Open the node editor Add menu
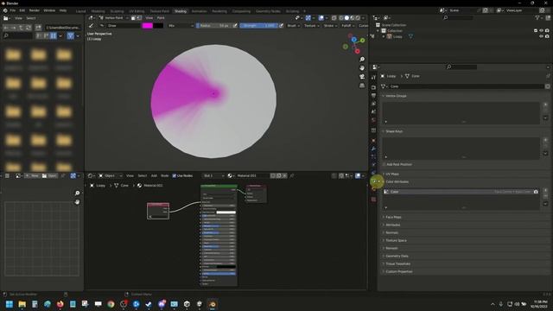Image resolution: width=553 pixels, height=311 pixels. click(154, 175)
